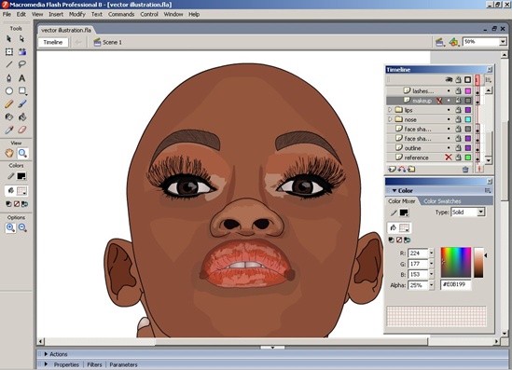512x370 pixels.
Task: Choose the Pencil tool
Action: [x=8, y=104]
